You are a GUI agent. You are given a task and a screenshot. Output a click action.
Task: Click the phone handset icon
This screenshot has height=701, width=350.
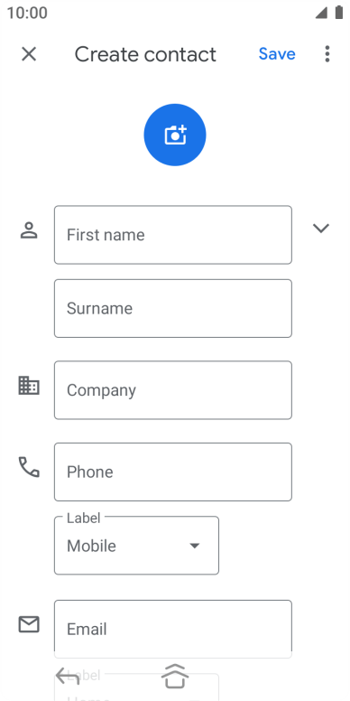tap(29, 467)
